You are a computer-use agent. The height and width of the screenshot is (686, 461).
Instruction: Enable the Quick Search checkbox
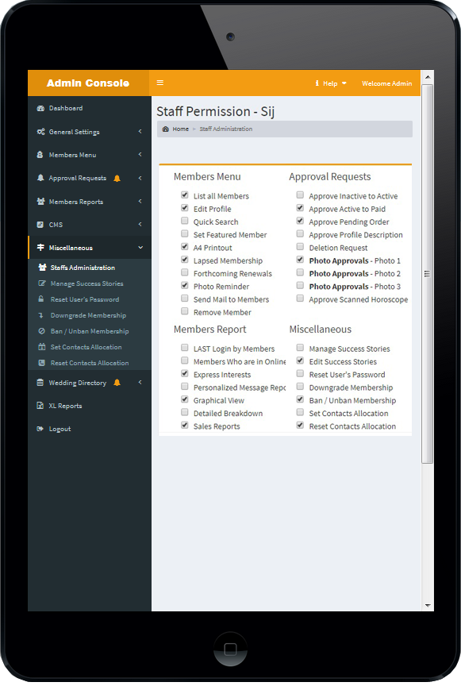click(x=185, y=221)
